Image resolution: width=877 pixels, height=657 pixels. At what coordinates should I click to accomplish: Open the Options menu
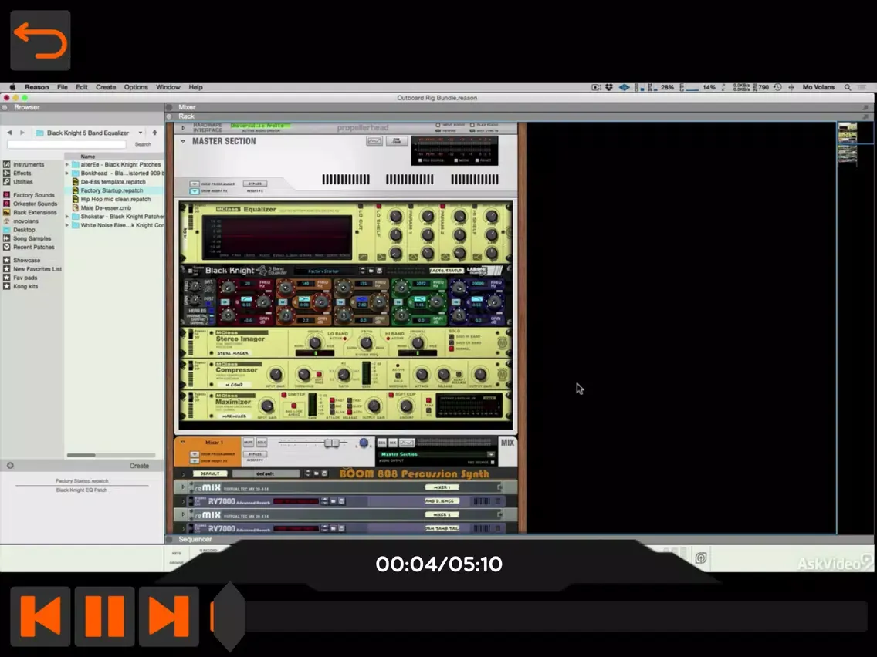click(136, 87)
